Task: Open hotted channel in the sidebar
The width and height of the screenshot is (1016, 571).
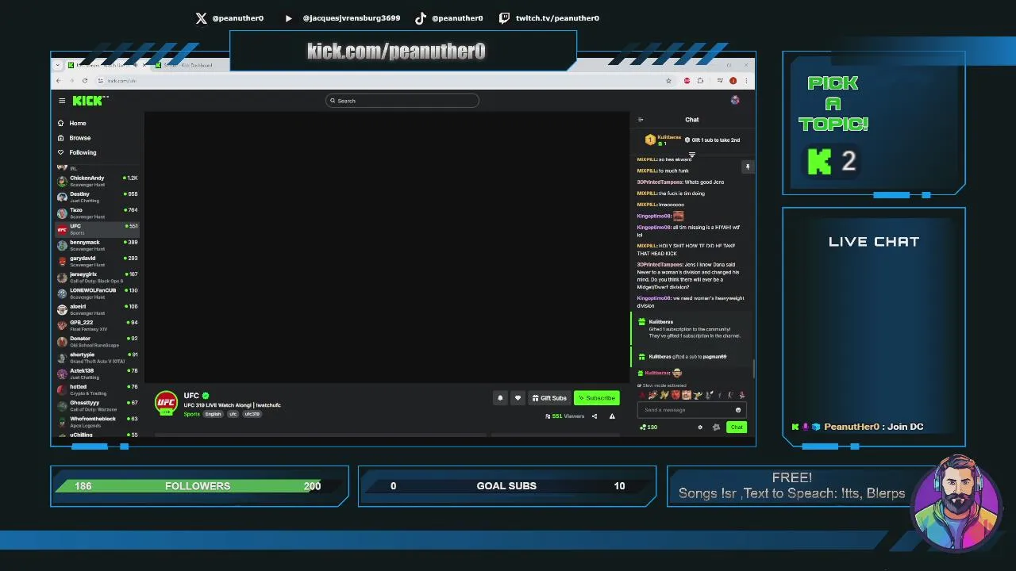Action: [98, 389]
